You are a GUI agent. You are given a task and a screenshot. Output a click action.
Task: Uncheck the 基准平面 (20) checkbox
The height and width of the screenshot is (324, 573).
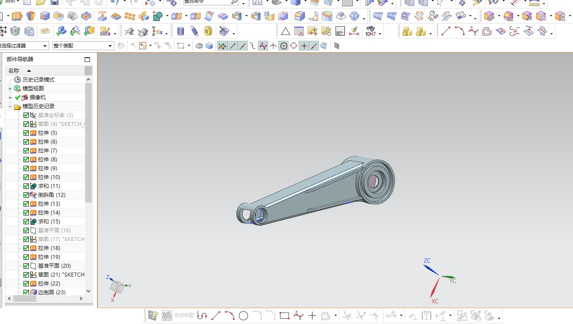[x=26, y=266]
